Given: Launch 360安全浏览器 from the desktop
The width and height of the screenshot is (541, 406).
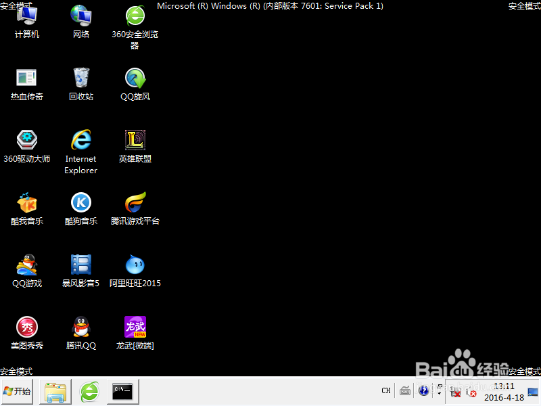Looking at the screenshot, I should pos(135,28).
